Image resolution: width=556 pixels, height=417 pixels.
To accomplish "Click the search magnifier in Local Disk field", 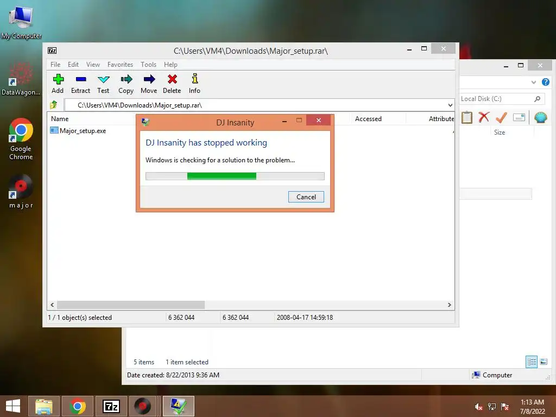I will click(x=537, y=99).
